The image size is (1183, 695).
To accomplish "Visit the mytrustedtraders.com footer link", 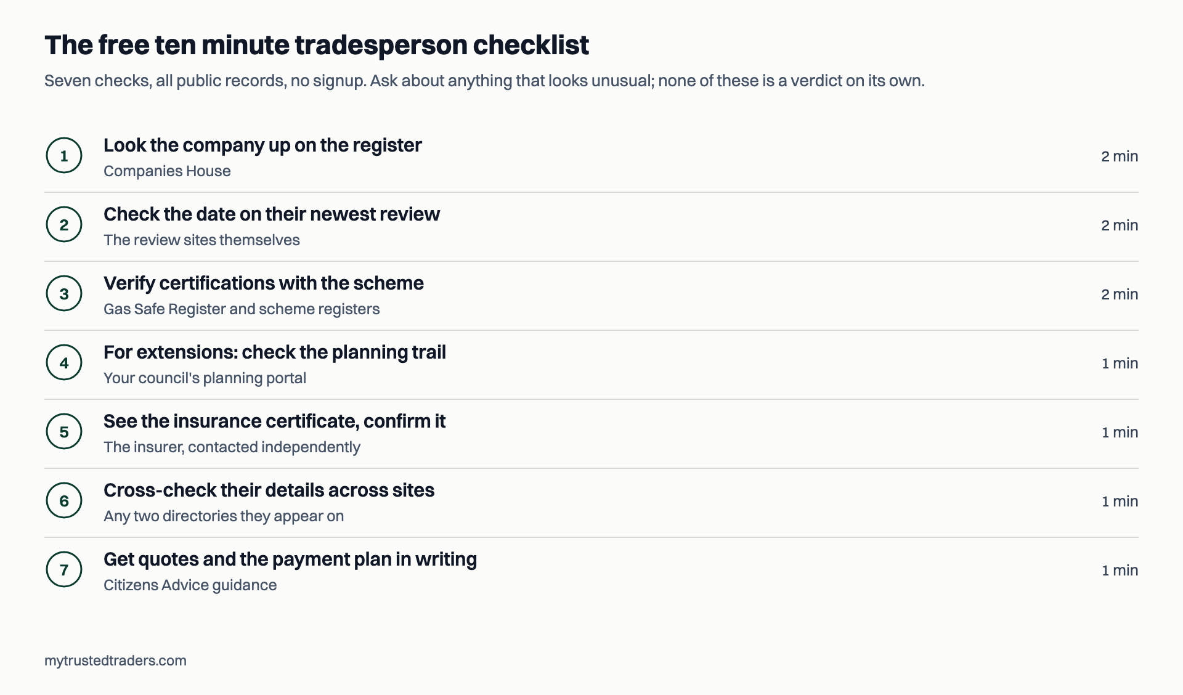I will coord(115,660).
